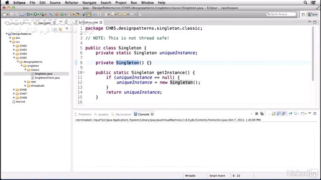Click 'getInstance' on code line 10
The height and width of the screenshot is (180, 321).
coord(170,72)
